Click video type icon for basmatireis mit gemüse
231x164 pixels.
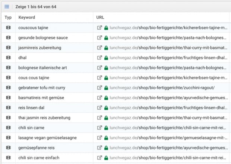[x=8, y=97]
